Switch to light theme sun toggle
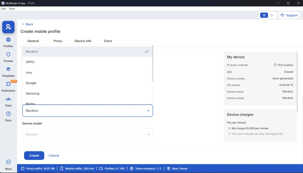The image size is (303, 173). point(264,15)
